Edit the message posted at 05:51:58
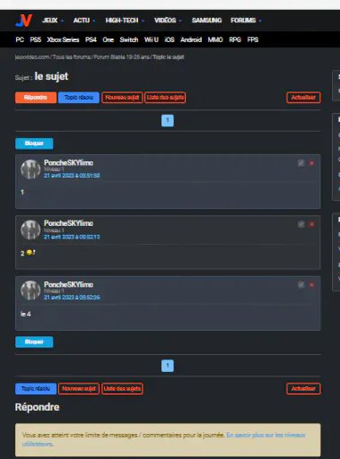Screen dimensions: 340x459 (x=301, y=163)
